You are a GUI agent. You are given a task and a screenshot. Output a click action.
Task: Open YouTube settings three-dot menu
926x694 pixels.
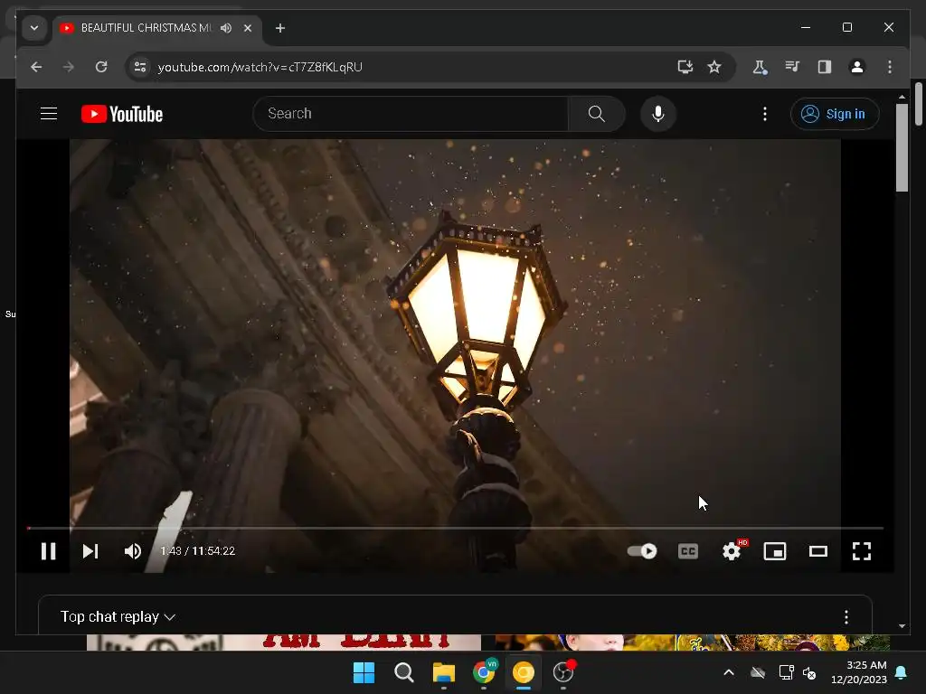(x=765, y=113)
